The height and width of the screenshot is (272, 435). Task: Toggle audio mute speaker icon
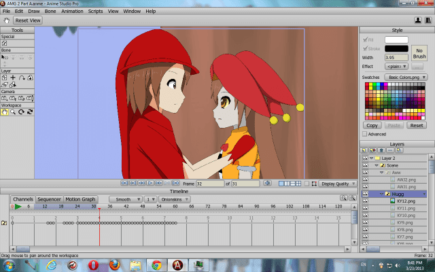[x=267, y=183]
